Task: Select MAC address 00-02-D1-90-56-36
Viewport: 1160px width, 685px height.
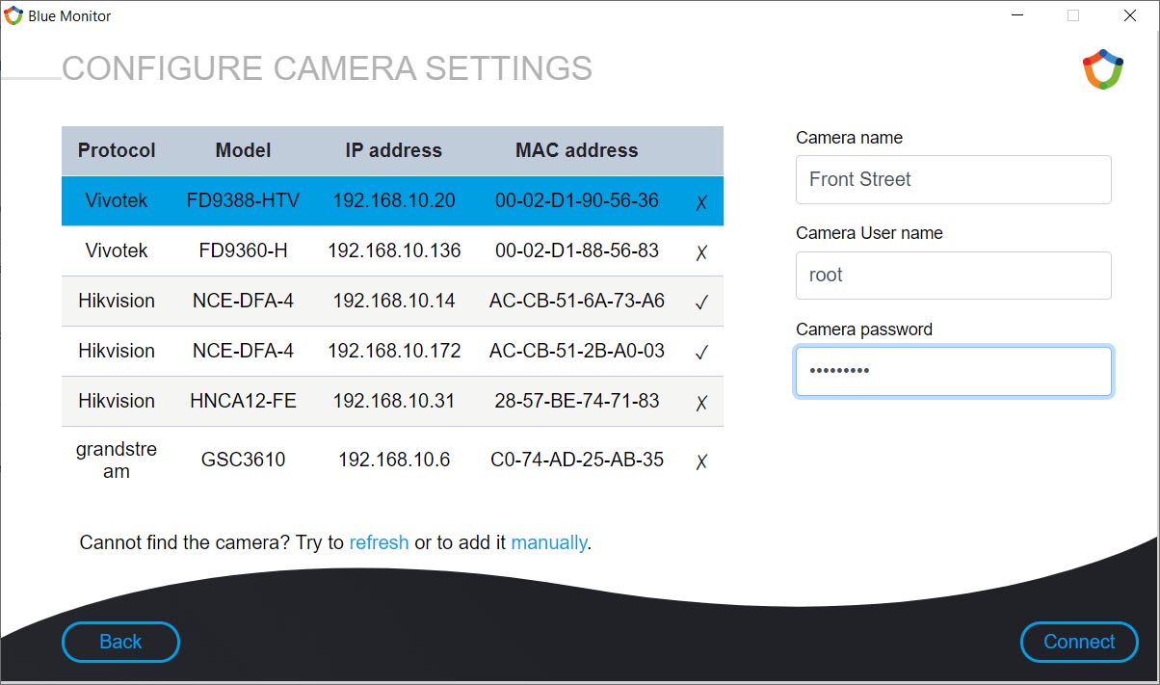Action: (577, 200)
